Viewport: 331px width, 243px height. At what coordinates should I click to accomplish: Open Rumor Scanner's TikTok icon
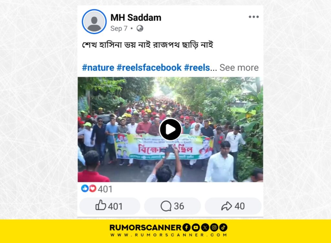click(223, 227)
